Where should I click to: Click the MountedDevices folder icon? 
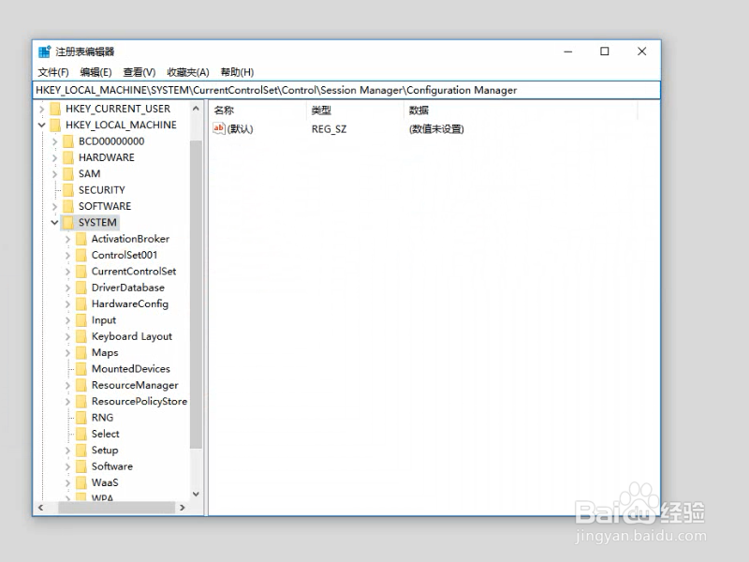coord(81,368)
